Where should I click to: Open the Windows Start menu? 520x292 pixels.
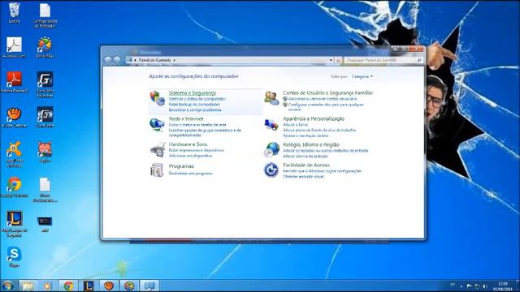[x=7, y=286]
